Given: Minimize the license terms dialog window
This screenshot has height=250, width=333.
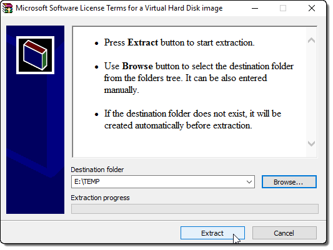Looking at the screenshot, I should (x=255, y=9).
